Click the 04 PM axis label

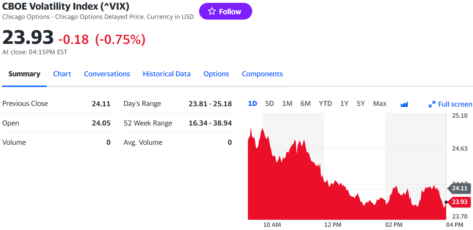pyautogui.click(x=454, y=225)
